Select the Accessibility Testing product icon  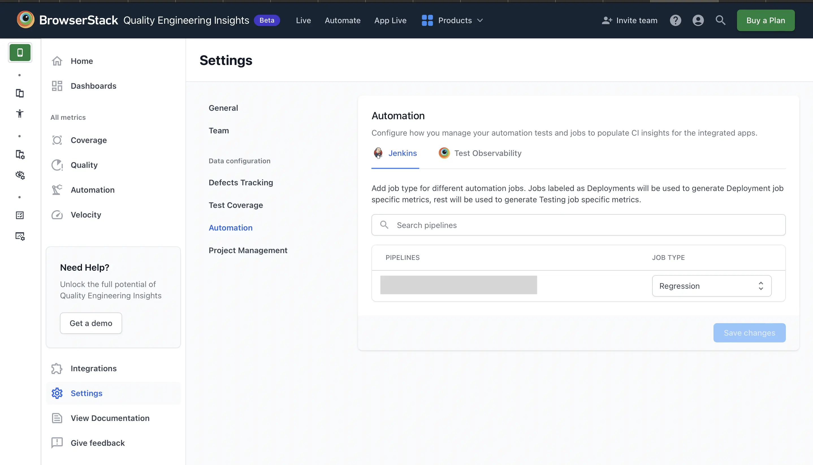(20, 114)
